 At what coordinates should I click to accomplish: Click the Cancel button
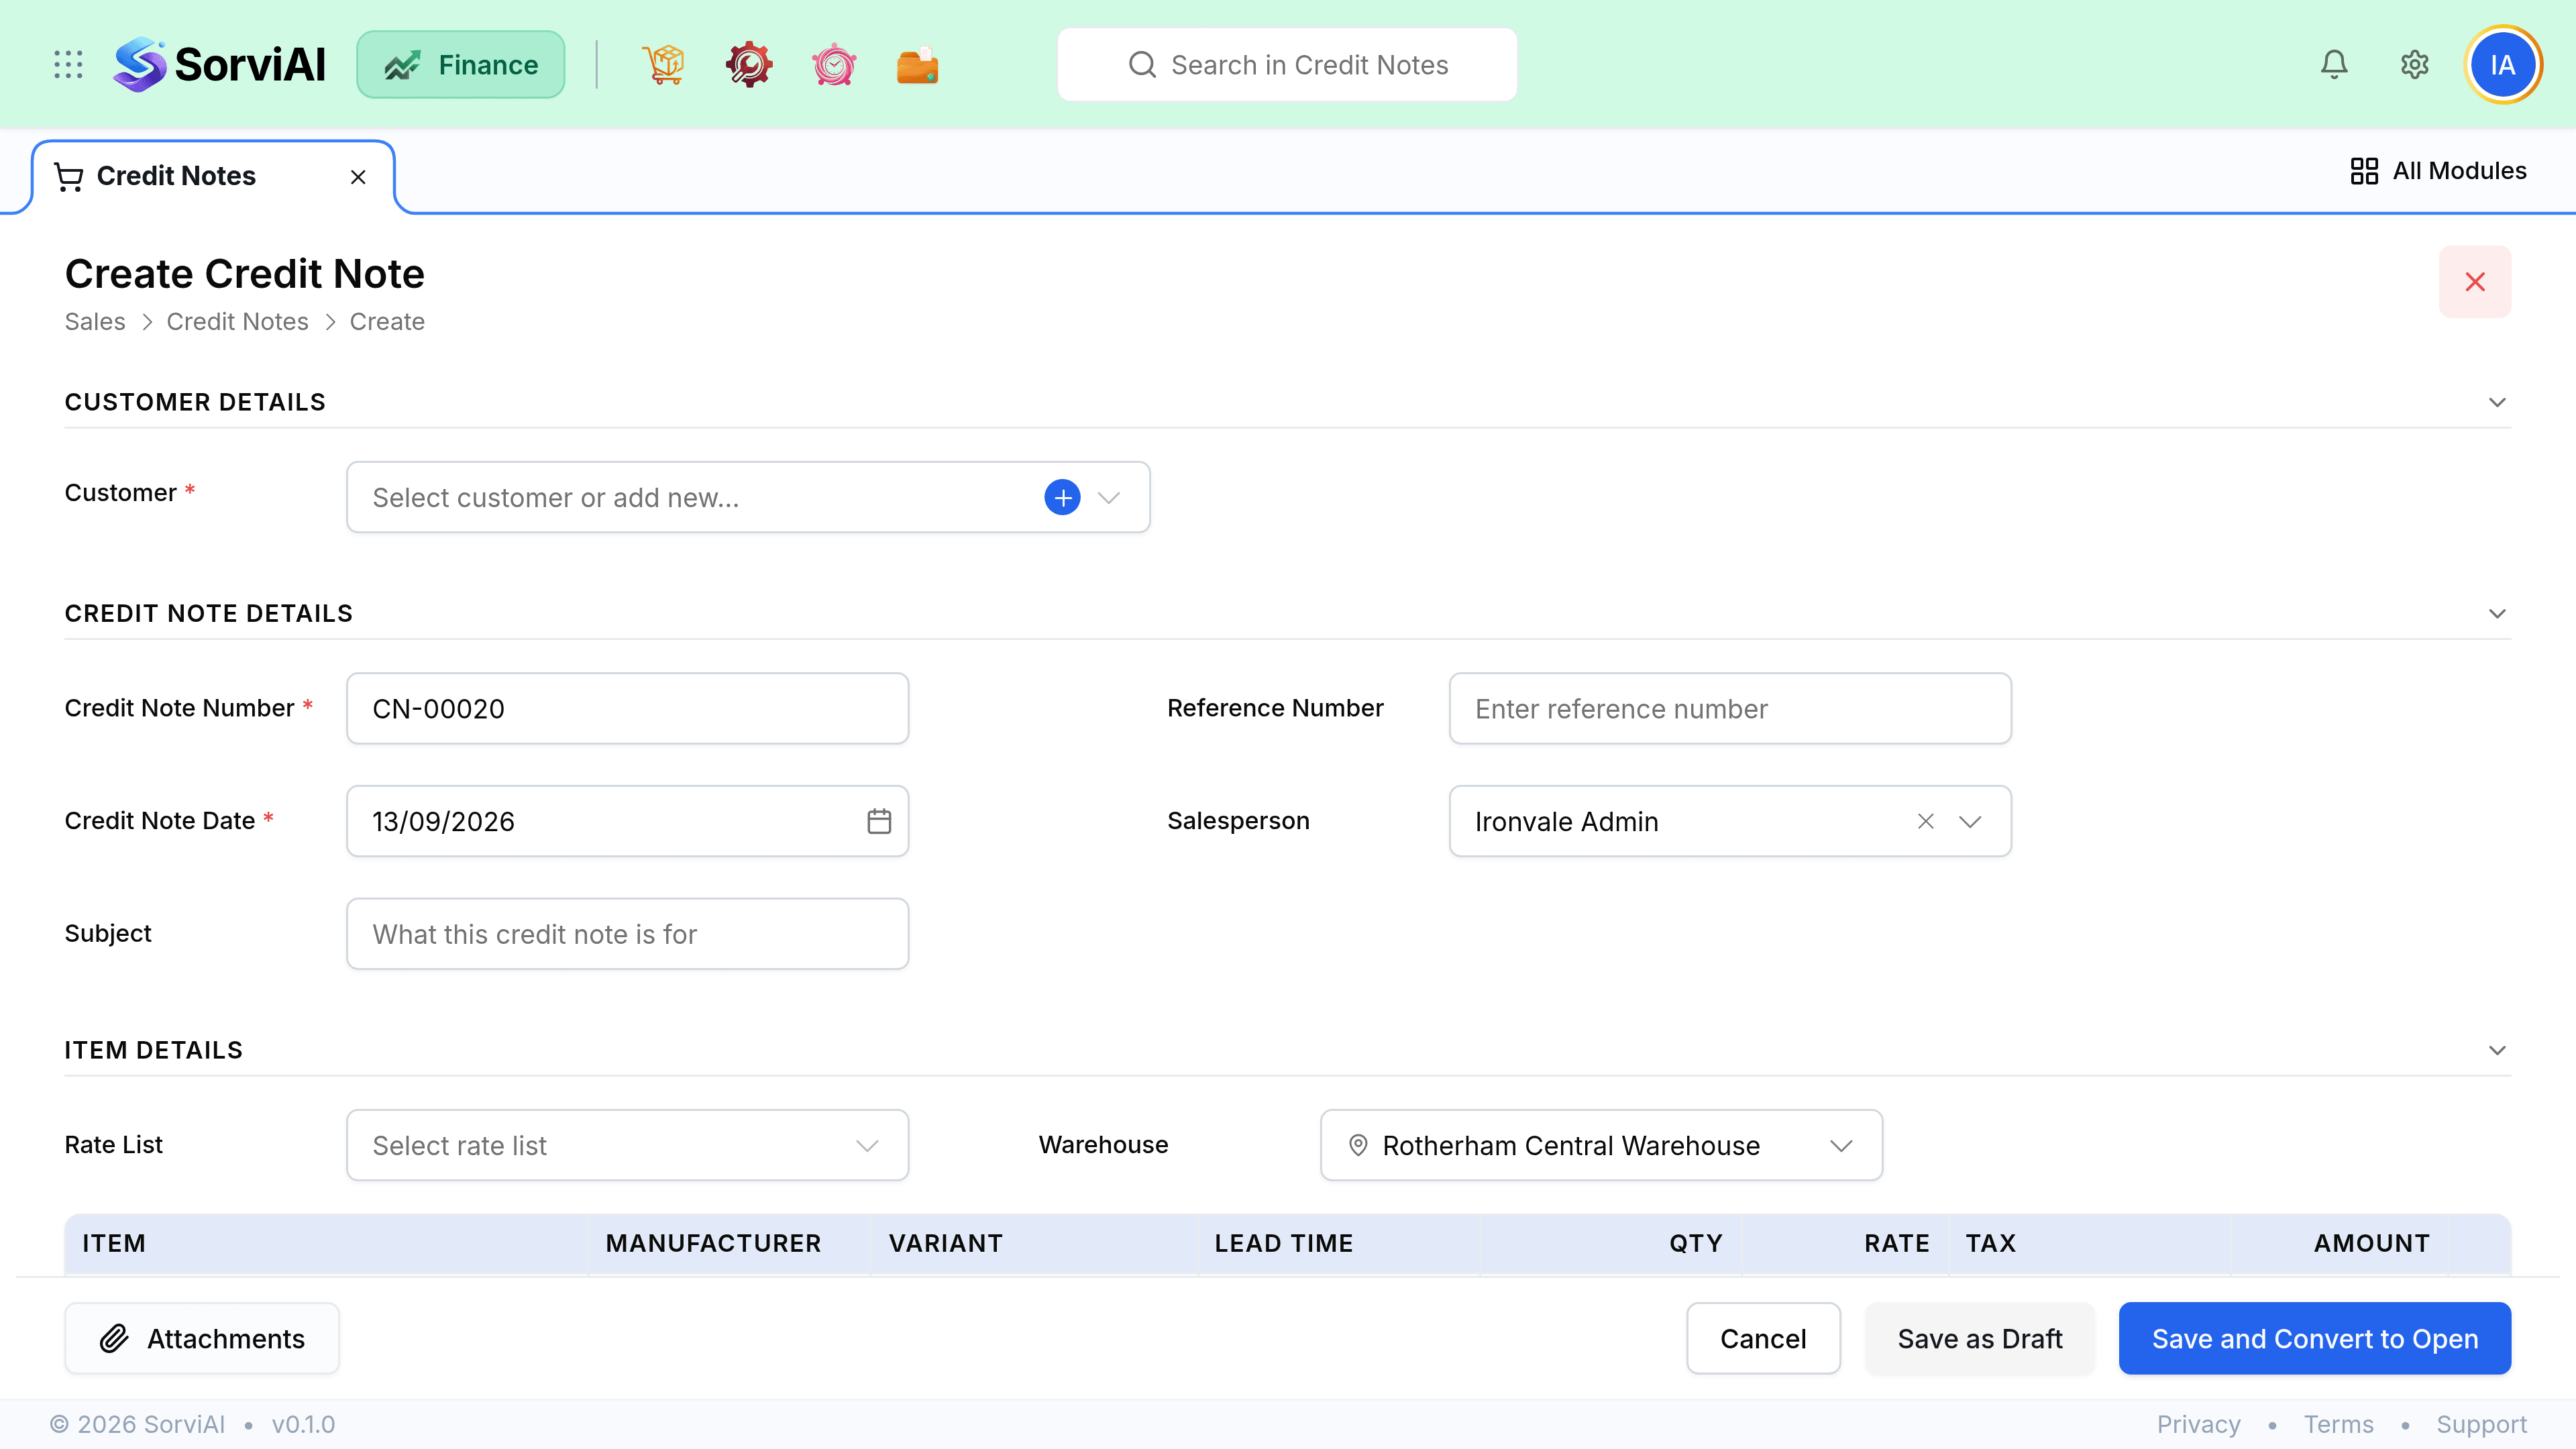pos(1763,1338)
